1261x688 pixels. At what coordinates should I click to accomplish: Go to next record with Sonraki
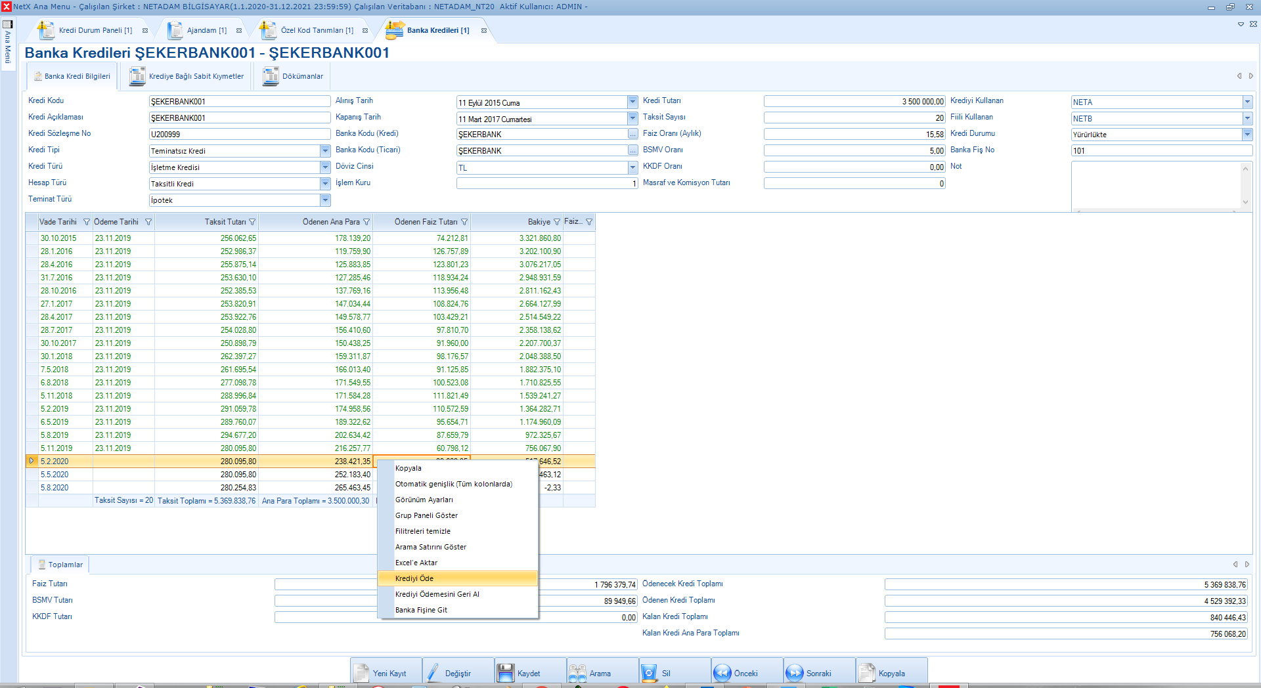pos(820,673)
